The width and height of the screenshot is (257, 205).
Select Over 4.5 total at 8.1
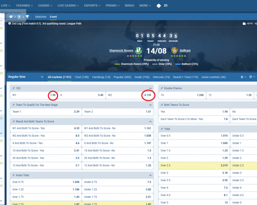194,195
